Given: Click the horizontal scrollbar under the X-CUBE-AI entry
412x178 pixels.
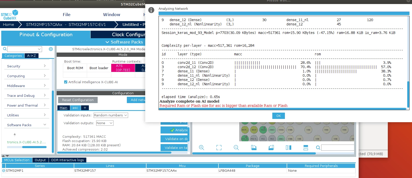Looking at the screenshot, I should (34, 147).
